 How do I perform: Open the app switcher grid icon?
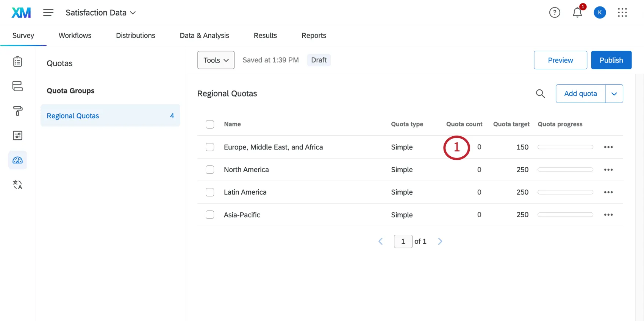click(622, 12)
